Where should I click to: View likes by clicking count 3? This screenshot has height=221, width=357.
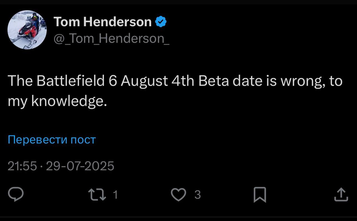[197, 195]
